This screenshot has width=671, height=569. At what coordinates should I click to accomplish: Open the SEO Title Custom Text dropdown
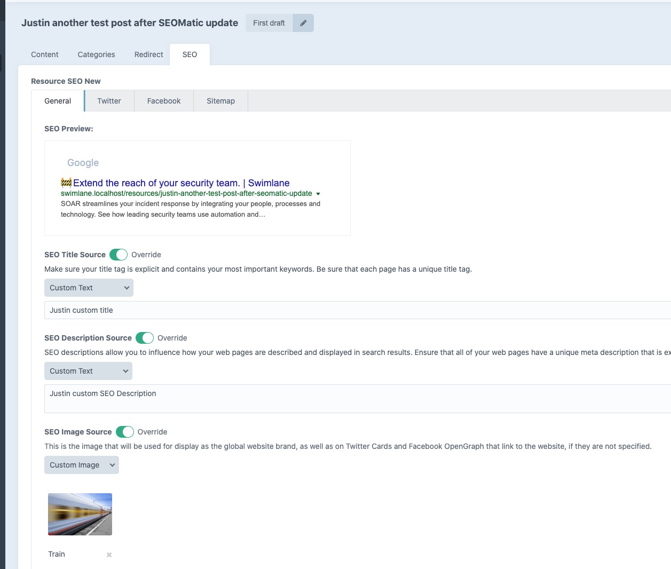point(89,288)
